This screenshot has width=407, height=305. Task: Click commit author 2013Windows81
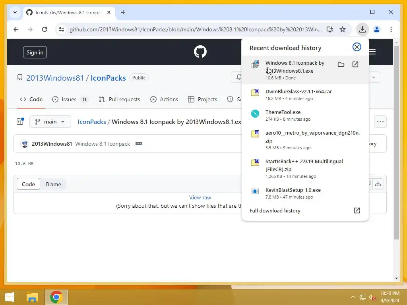tap(52, 144)
